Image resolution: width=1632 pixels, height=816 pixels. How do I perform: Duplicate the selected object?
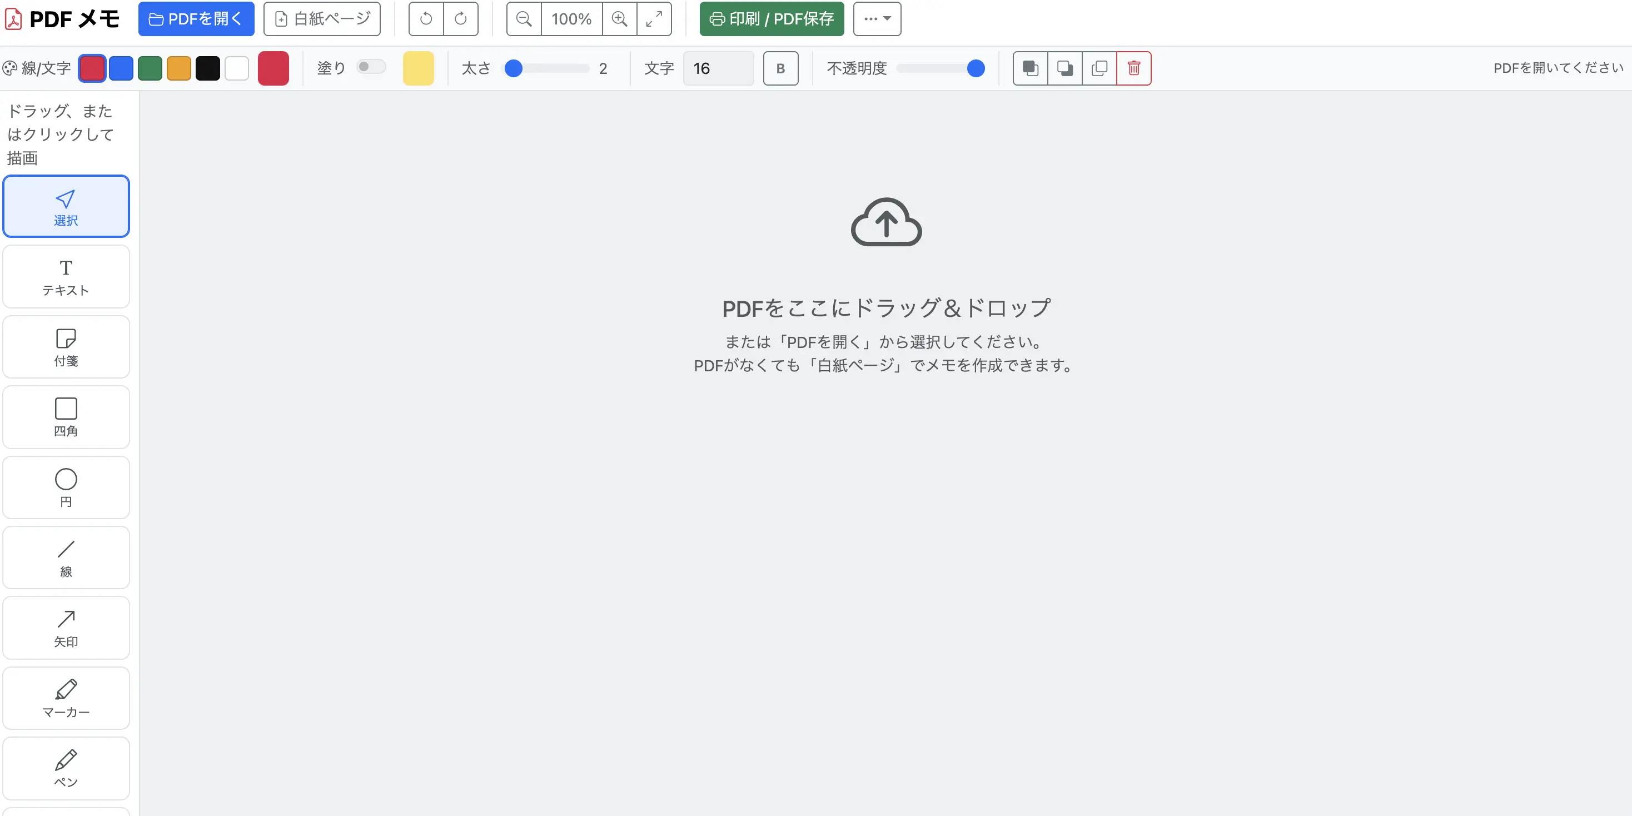pyautogui.click(x=1099, y=68)
